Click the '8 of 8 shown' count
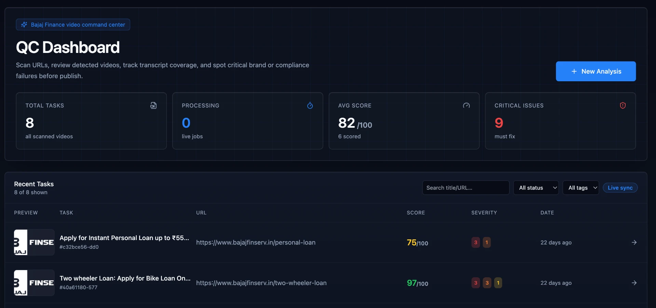Viewport: 656px width, 308px height. click(x=31, y=192)
